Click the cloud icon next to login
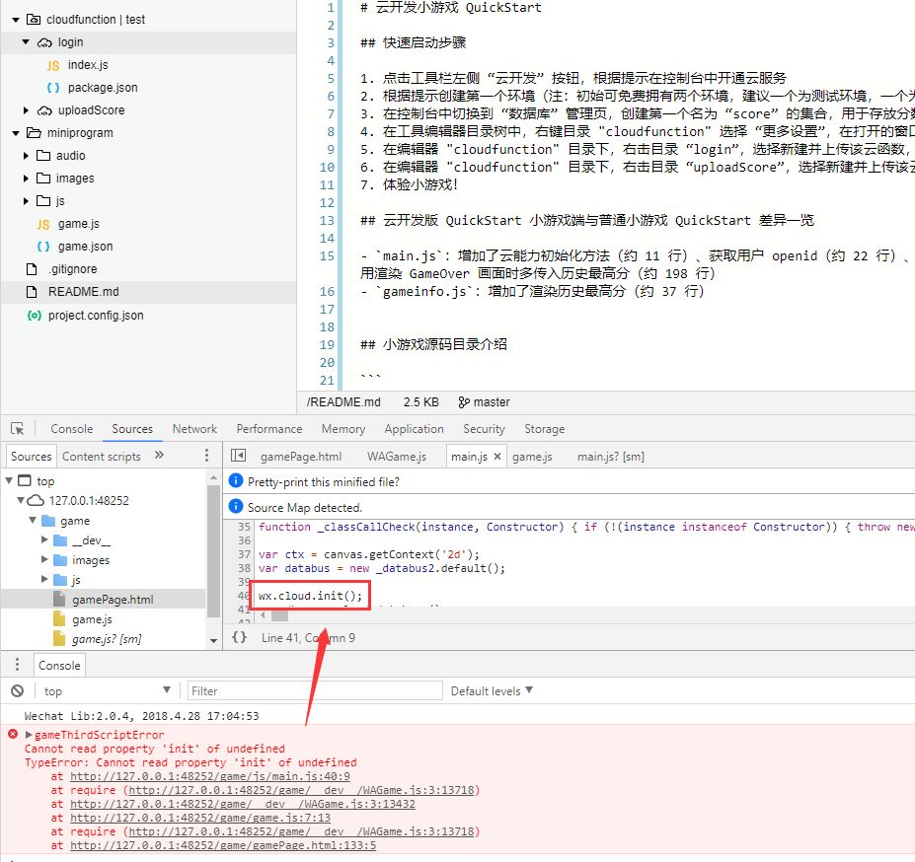This screenshot has height=862, width=915. tap(44, 42)
